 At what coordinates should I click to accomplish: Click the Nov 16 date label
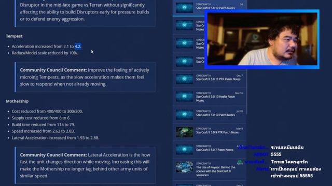coord(239,93)
